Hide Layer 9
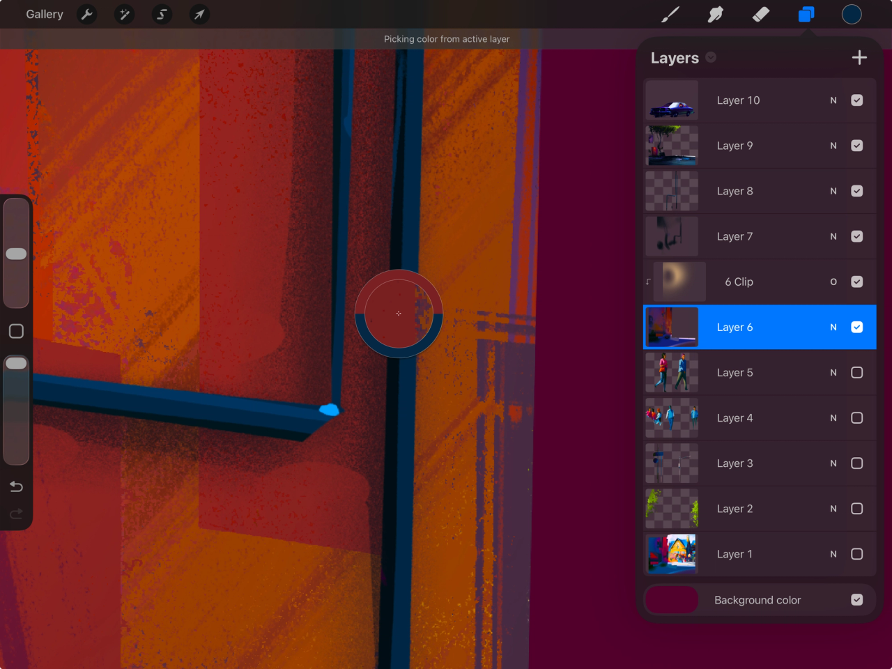 point(857,146)
